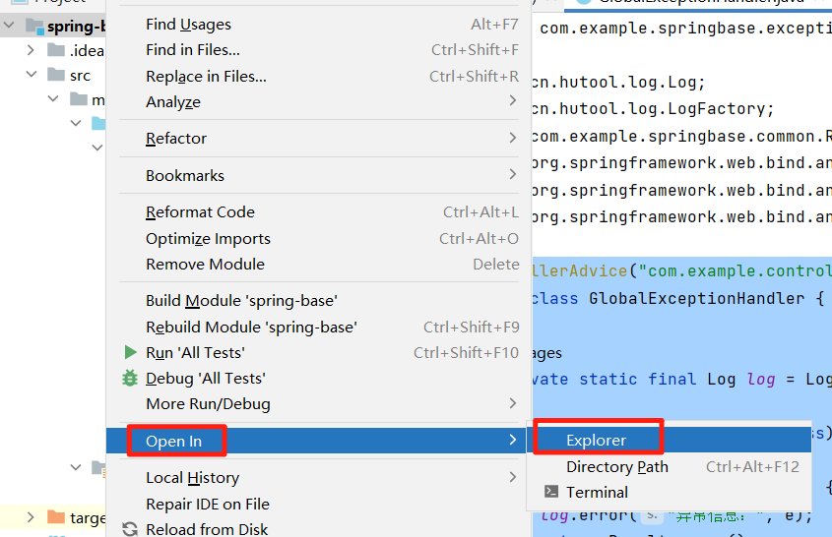Open the More Run/Debug submenu arrow
This screenshot has width=832, height=537.
(512, 403)
